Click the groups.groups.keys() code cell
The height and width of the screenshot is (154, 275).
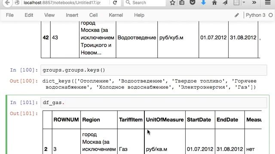[154, 70]
